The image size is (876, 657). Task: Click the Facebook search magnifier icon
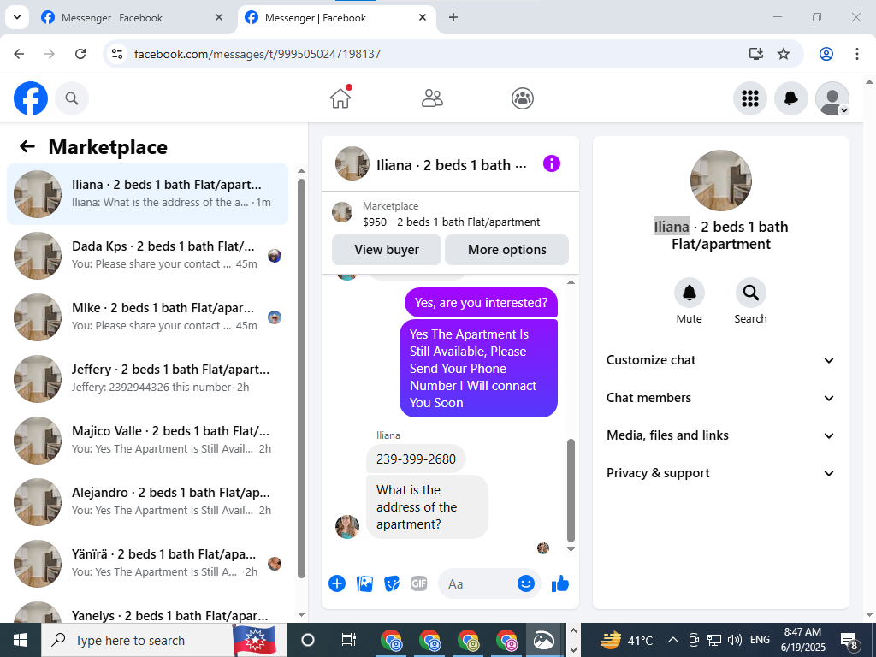pyautogui.click(x=72, y=98)
